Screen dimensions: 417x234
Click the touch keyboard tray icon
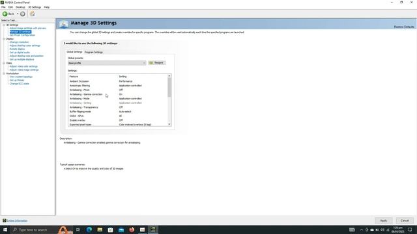[x=352, y=229]
